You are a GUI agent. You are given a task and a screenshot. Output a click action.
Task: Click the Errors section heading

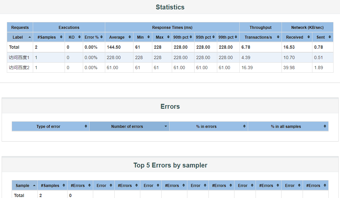point(170,106)
